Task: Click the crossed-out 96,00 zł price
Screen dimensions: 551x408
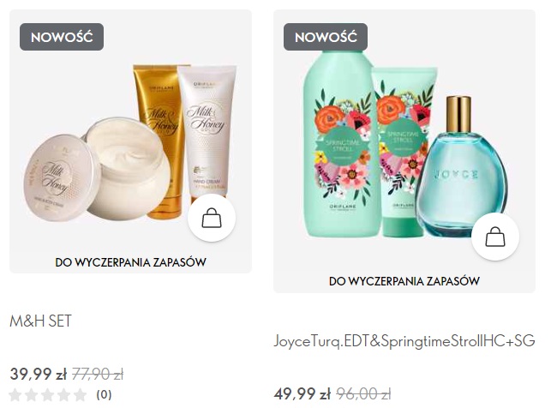Action: pyautogui.click(x=363, y=394)
